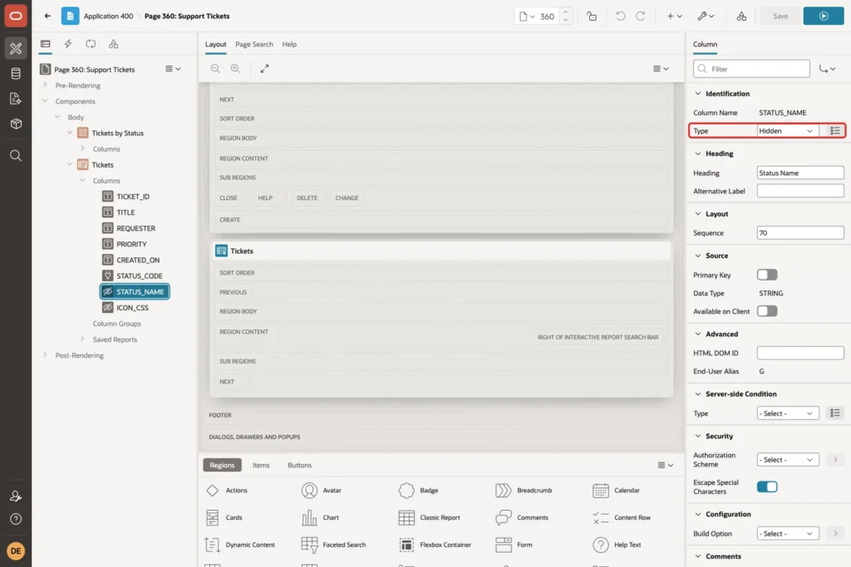Open the column Type dropdown showing Hidden

point(787,130)
